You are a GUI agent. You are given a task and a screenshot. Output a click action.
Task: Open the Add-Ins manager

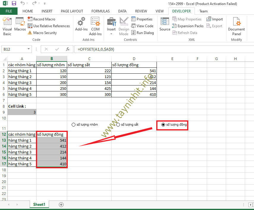pyautogui.click(x=81, y=25)
